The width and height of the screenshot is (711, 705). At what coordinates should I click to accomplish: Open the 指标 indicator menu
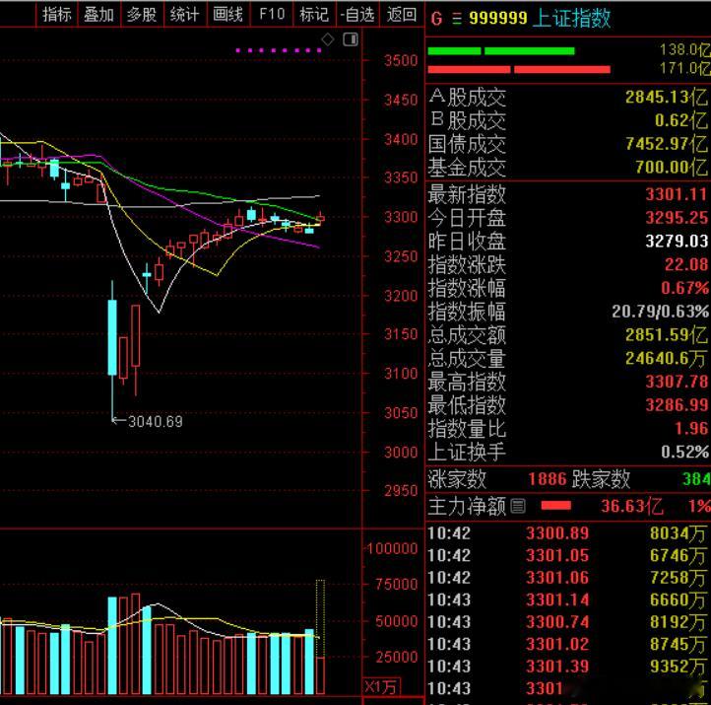click(57, 15)
